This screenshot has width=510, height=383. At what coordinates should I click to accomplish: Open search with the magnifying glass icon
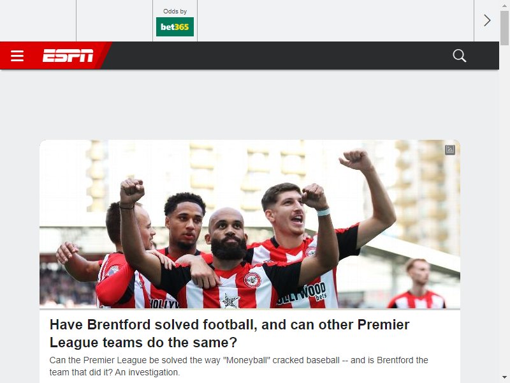459,56
